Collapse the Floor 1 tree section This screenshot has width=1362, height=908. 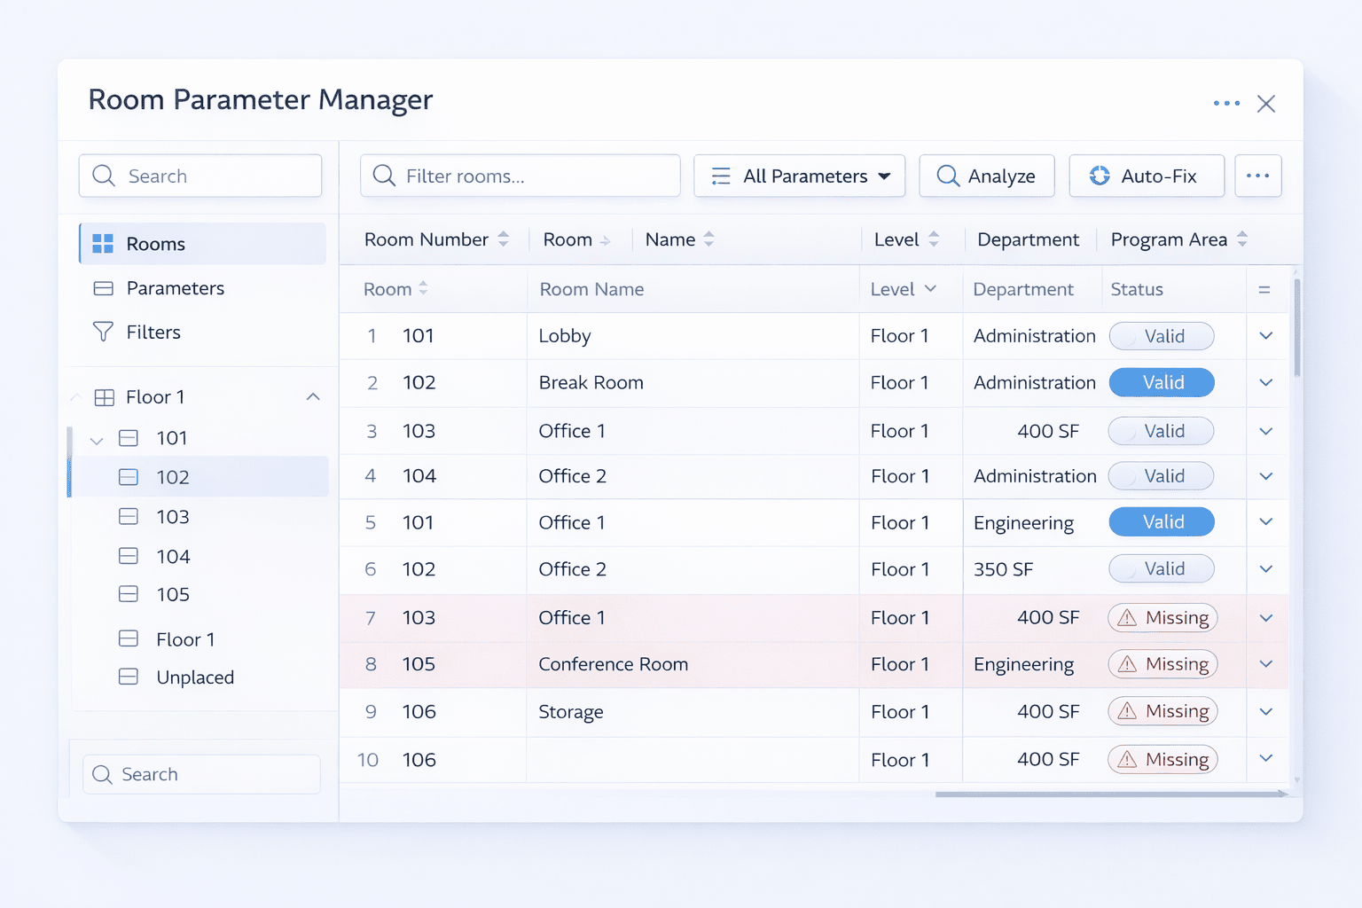tap(313, 397)
